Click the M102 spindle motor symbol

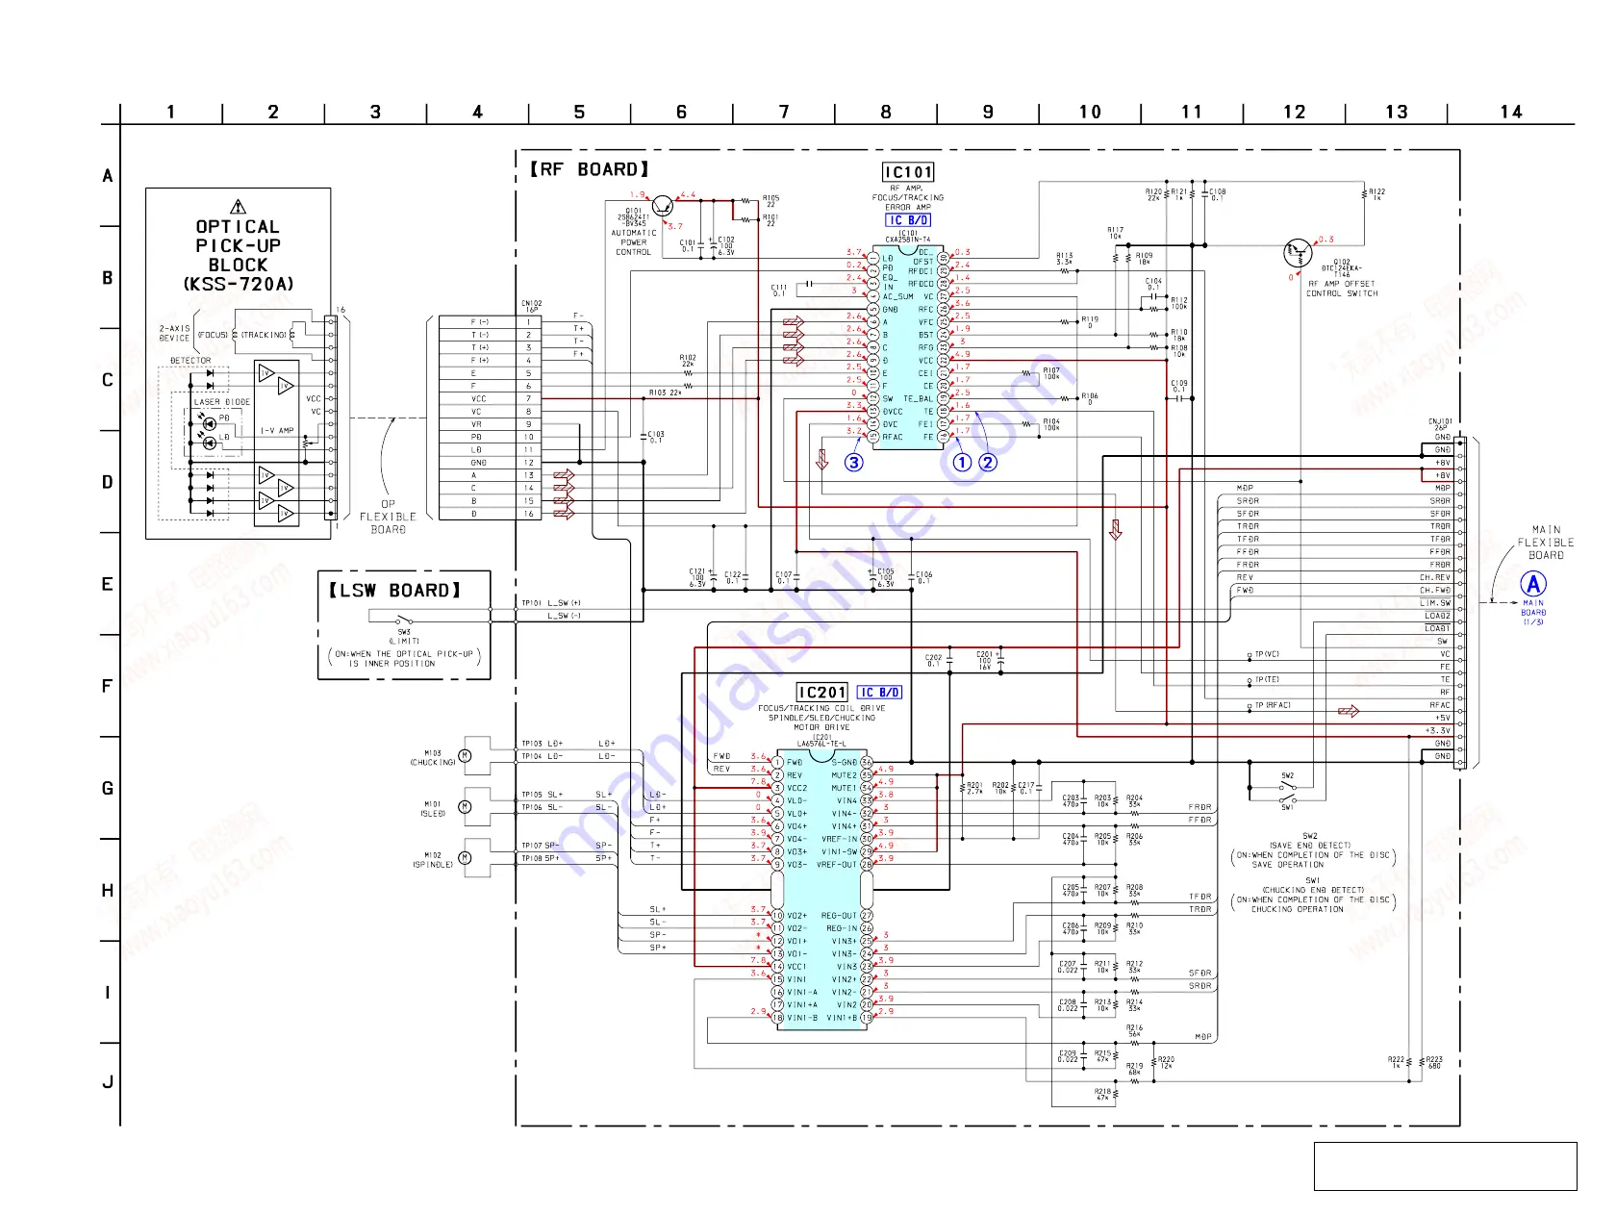[x=466, y=858]
